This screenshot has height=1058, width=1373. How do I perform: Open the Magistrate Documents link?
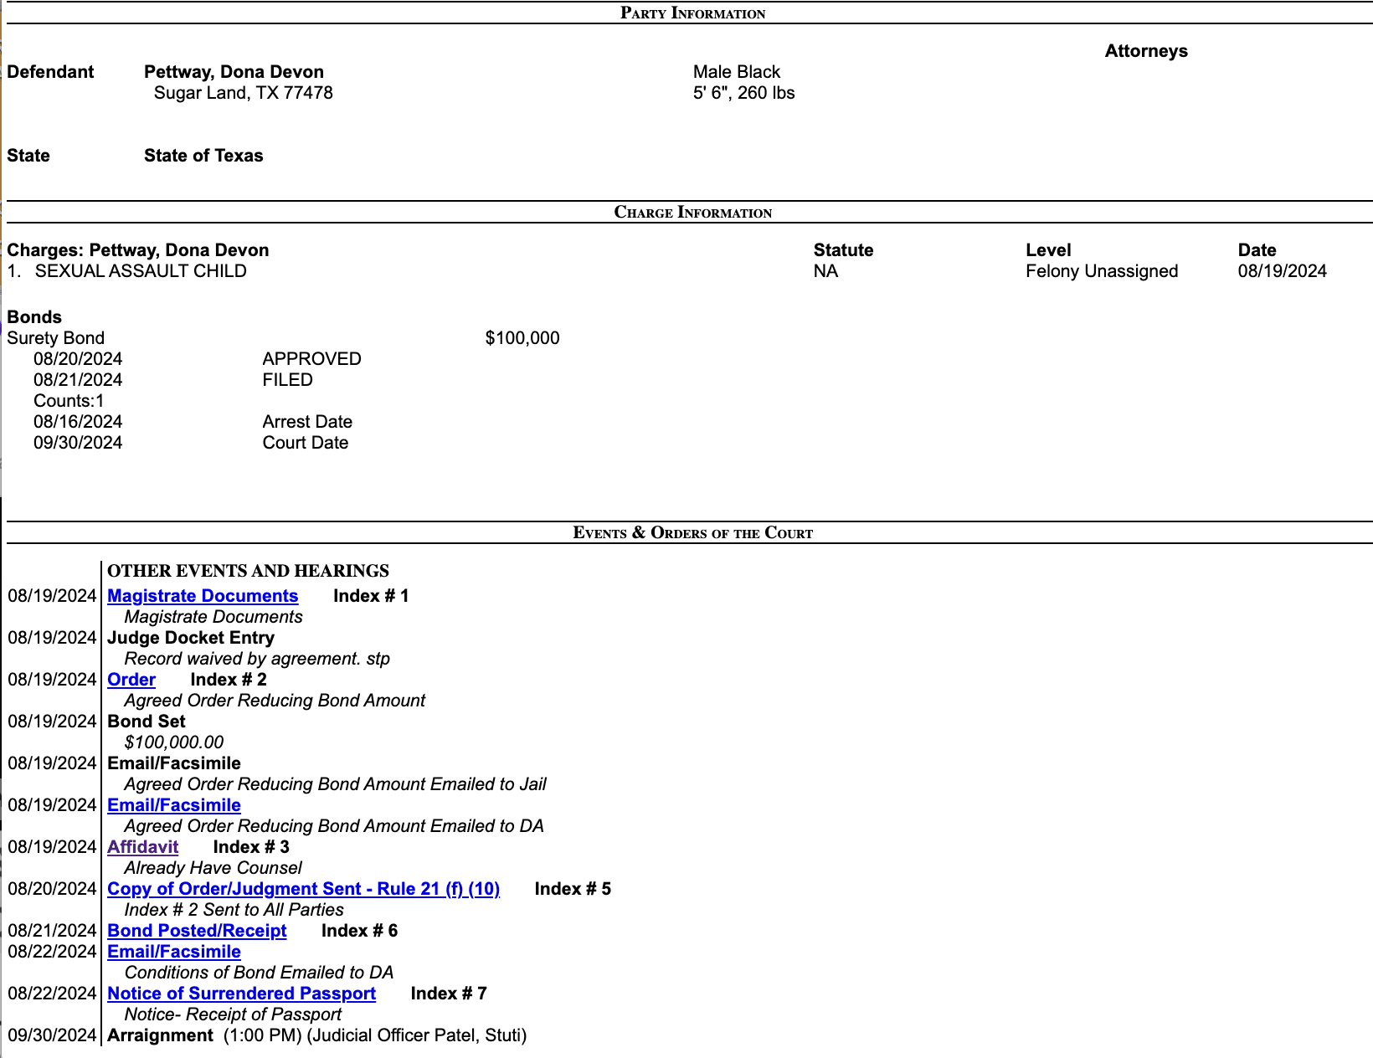pos(203,596)
